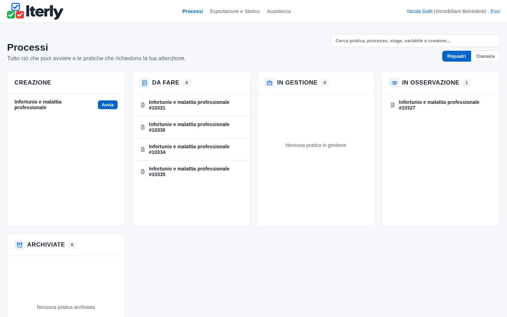
Task: Open pratica #10331 in Da Fare
Action: click(x=191, y=105)
